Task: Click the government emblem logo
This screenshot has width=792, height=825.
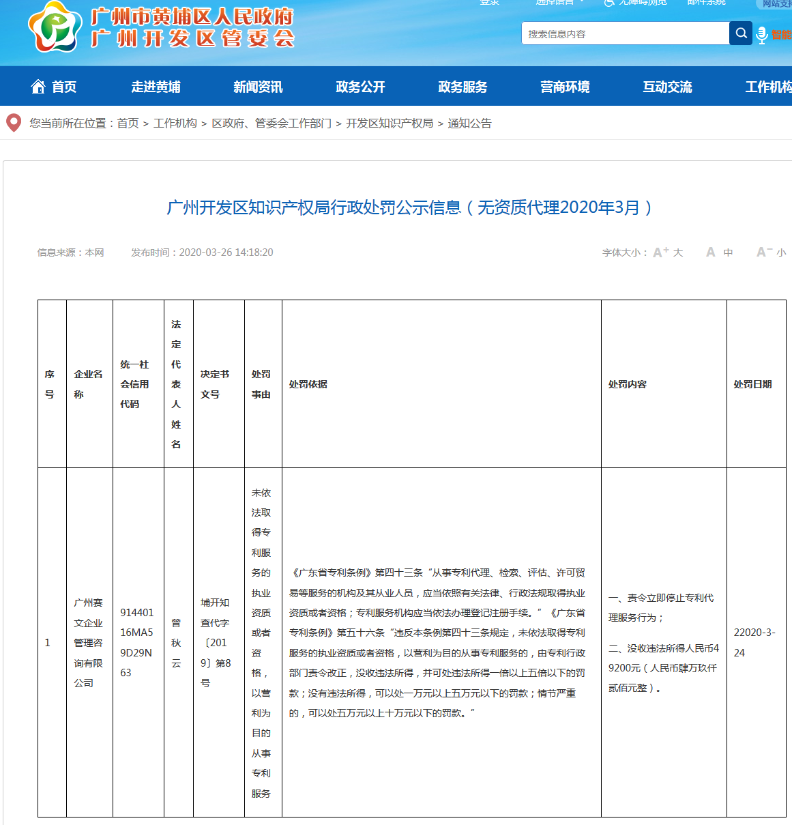Action: coord(55,27)
